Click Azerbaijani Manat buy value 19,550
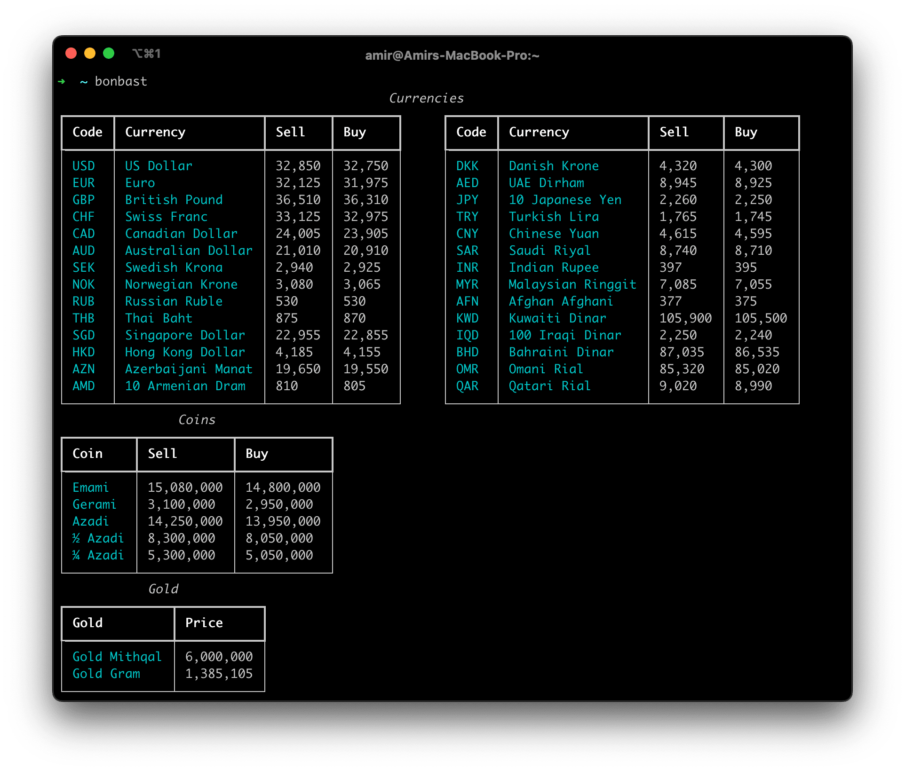 click(366, 369)
